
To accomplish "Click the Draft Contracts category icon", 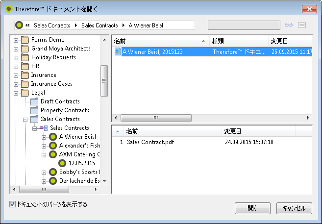I will [34, 101].
